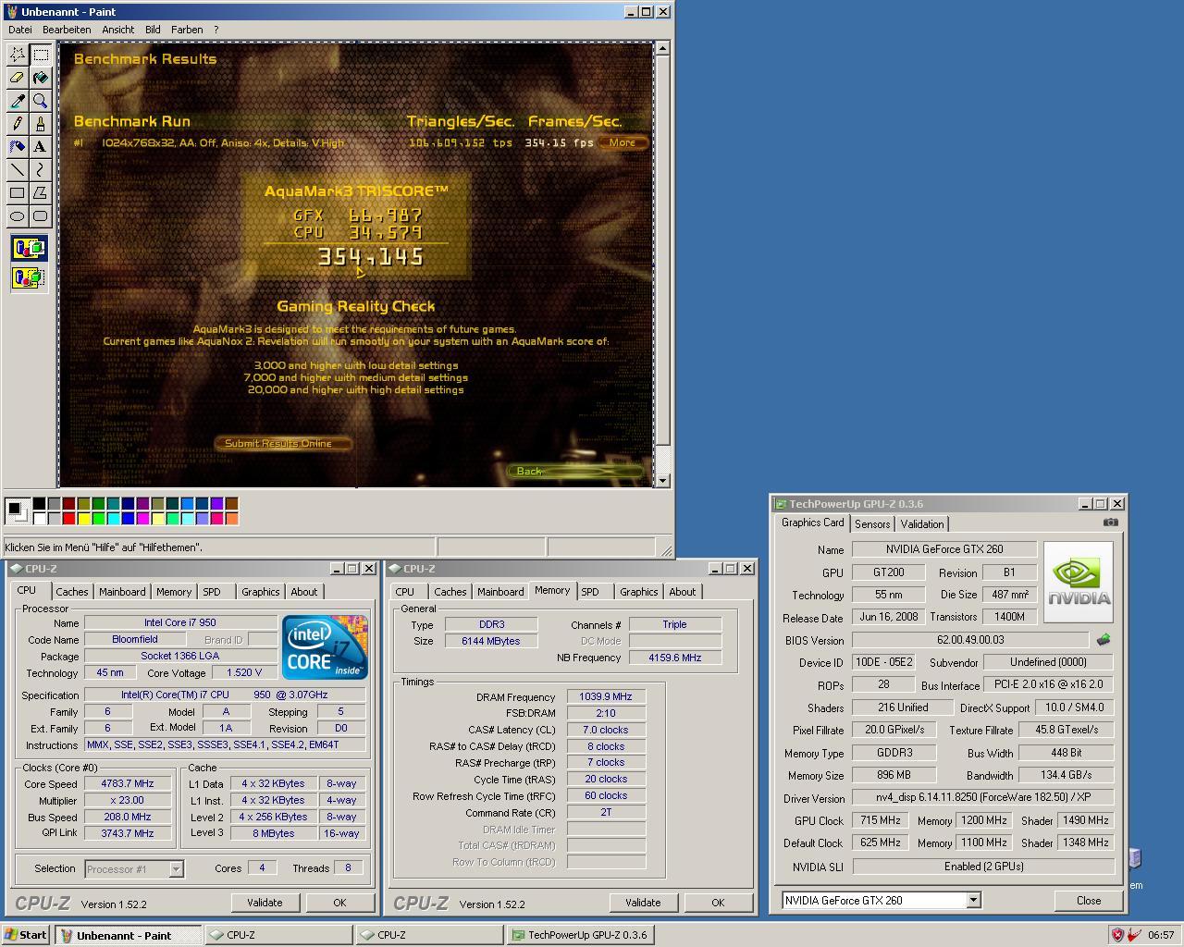Select the Curve tool in Paint

[41, 170]
